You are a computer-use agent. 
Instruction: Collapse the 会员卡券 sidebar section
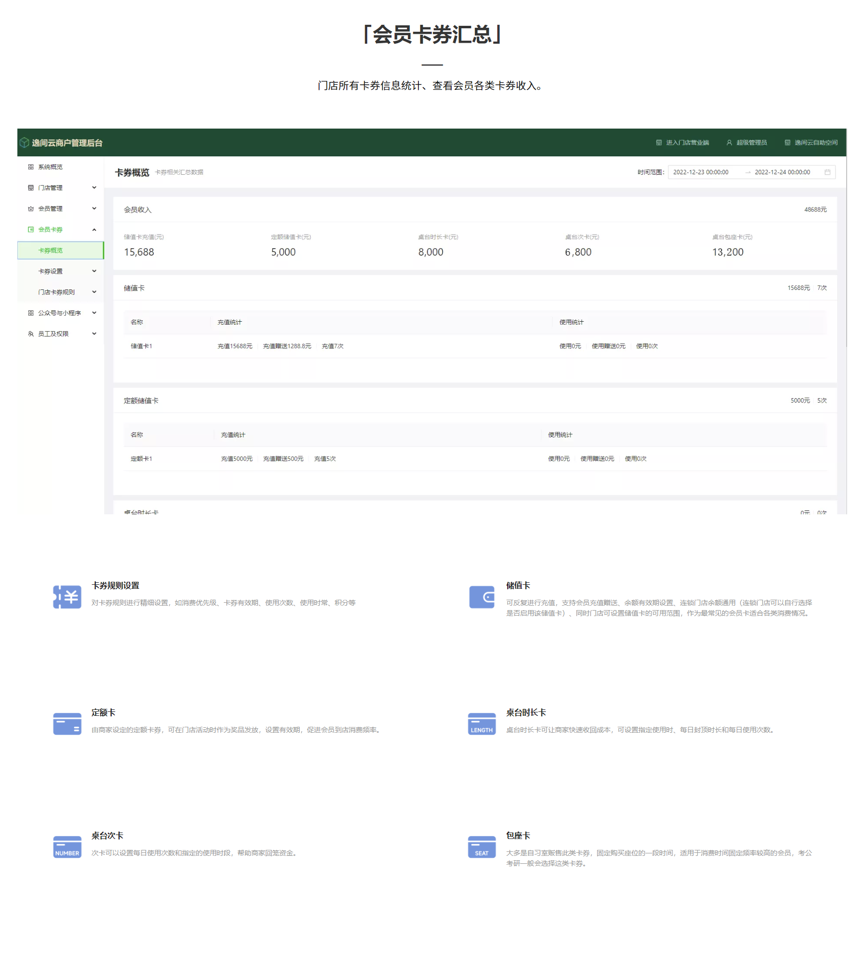[x=94, y=229]
